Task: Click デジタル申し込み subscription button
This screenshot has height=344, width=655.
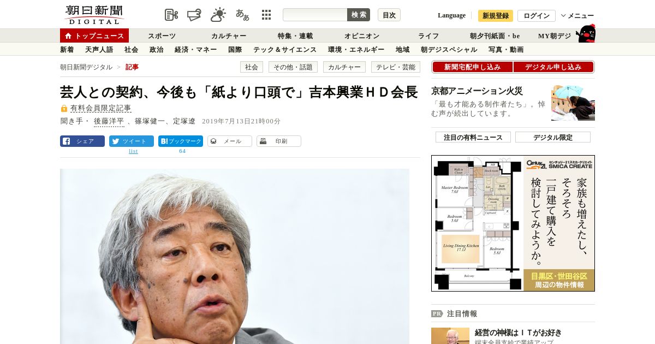Action: click(x=553, y=67)
